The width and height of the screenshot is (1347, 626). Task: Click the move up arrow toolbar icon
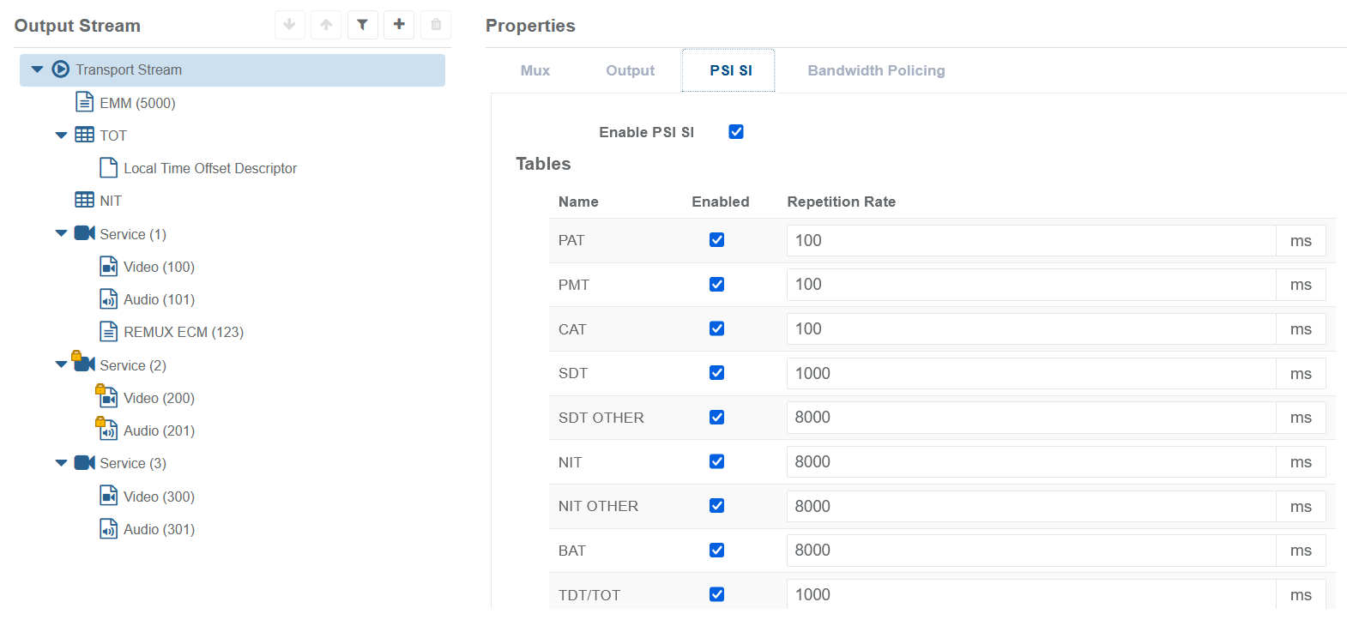(326, 25)
